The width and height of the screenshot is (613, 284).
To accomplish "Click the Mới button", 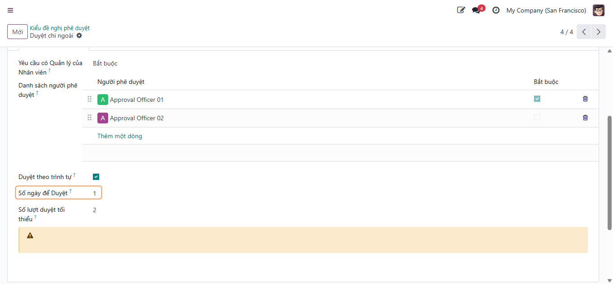I will click(x=18, y=32).
